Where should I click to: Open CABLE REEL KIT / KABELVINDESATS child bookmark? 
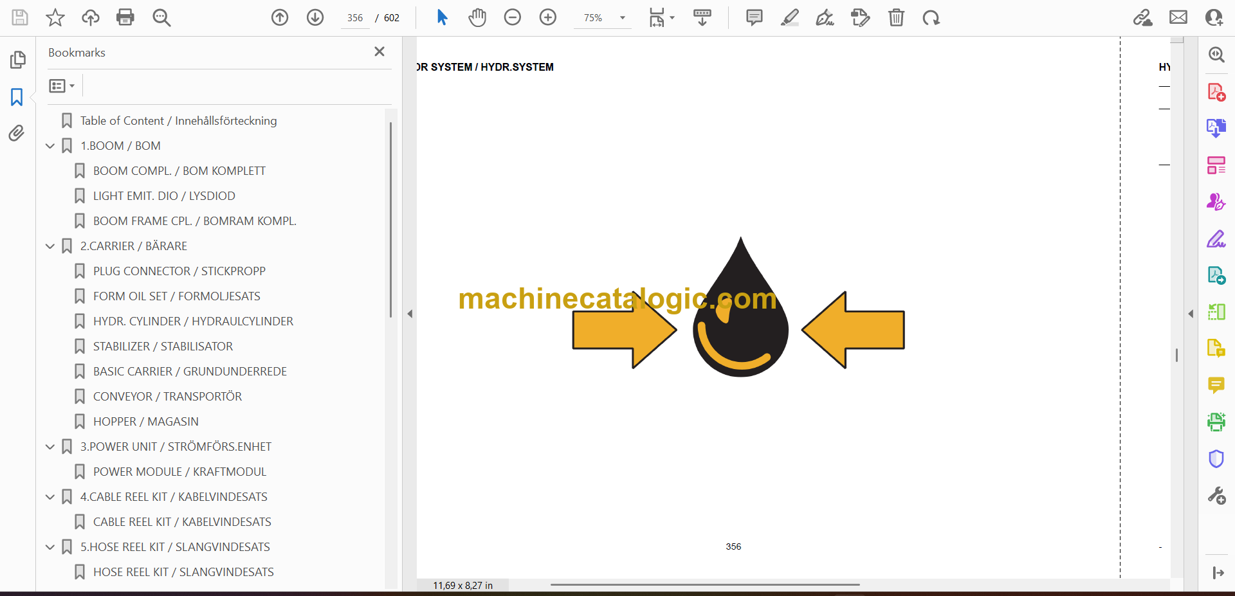(182, 522)
